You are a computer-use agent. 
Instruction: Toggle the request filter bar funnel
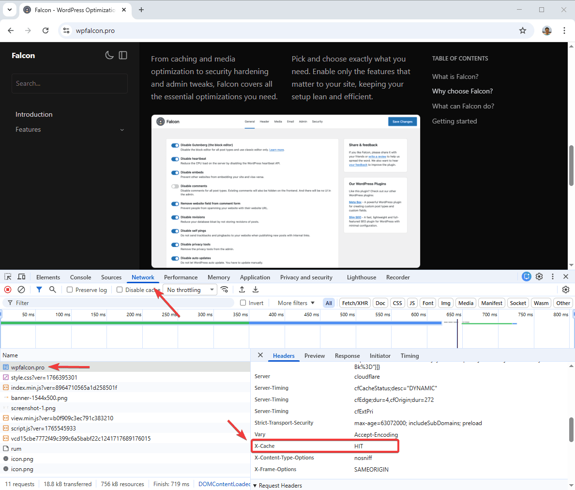tap(39, 289)
